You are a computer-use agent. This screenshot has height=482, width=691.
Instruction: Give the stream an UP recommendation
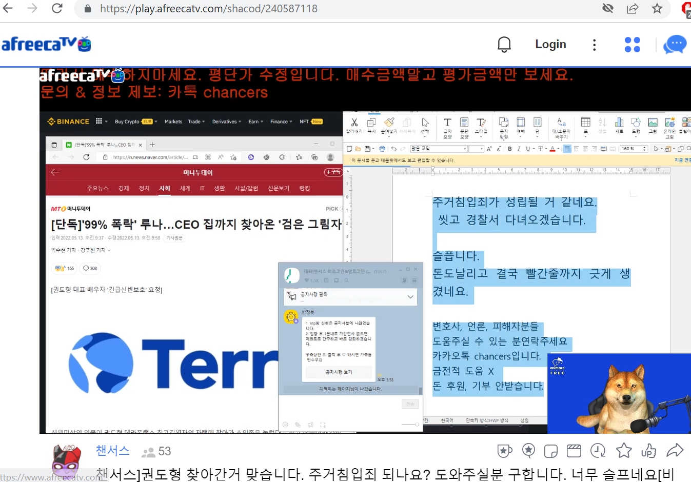(648, 451)
